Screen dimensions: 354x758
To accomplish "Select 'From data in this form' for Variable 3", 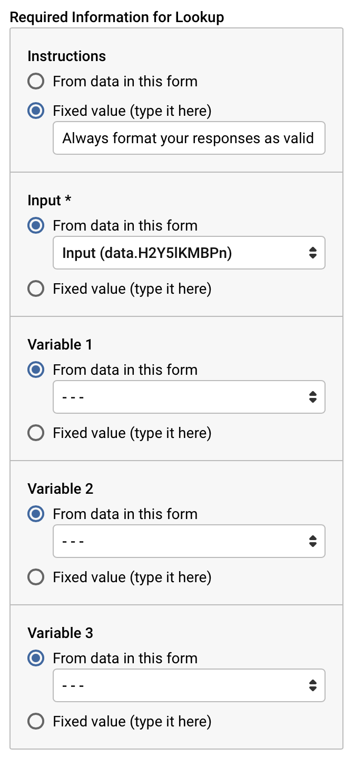I will coord(36,659).
